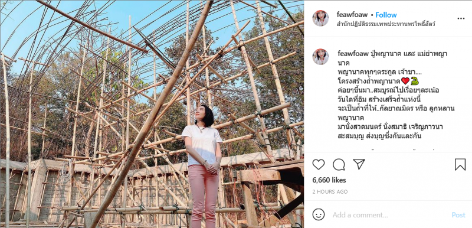472x228 pixels.
Task: Follow the feawfoaw account
Action: [386, 15]
